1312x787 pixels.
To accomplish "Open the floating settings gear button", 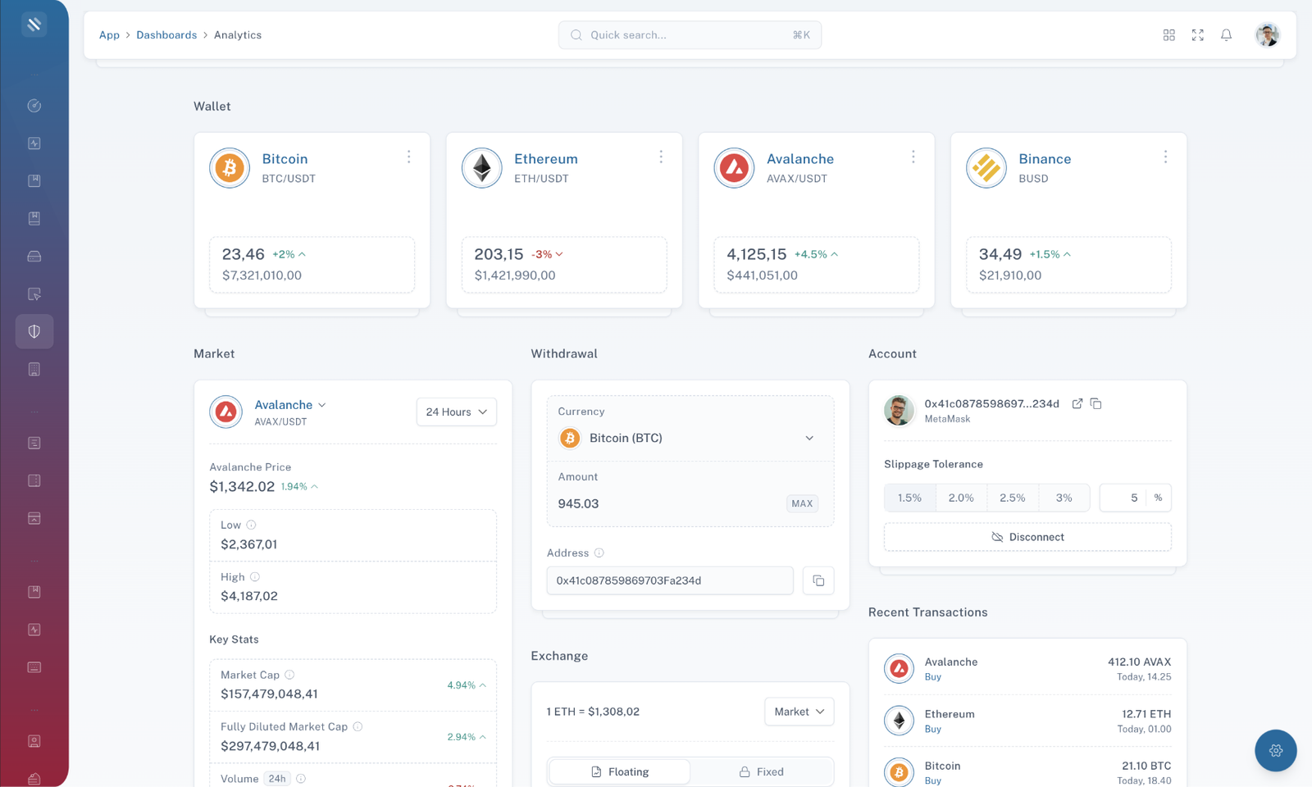I will click(x=1275, y=750).
